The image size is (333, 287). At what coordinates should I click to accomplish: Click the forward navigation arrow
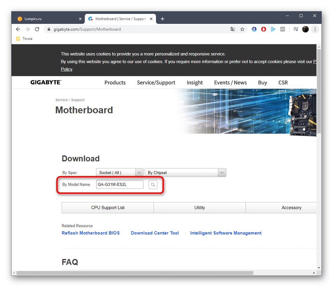[x=27, y=29]
